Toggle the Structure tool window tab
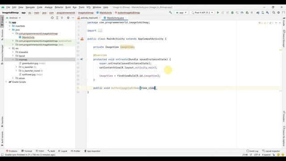The image size is (286, 161). pyautogui.click(x=2, y=35)
